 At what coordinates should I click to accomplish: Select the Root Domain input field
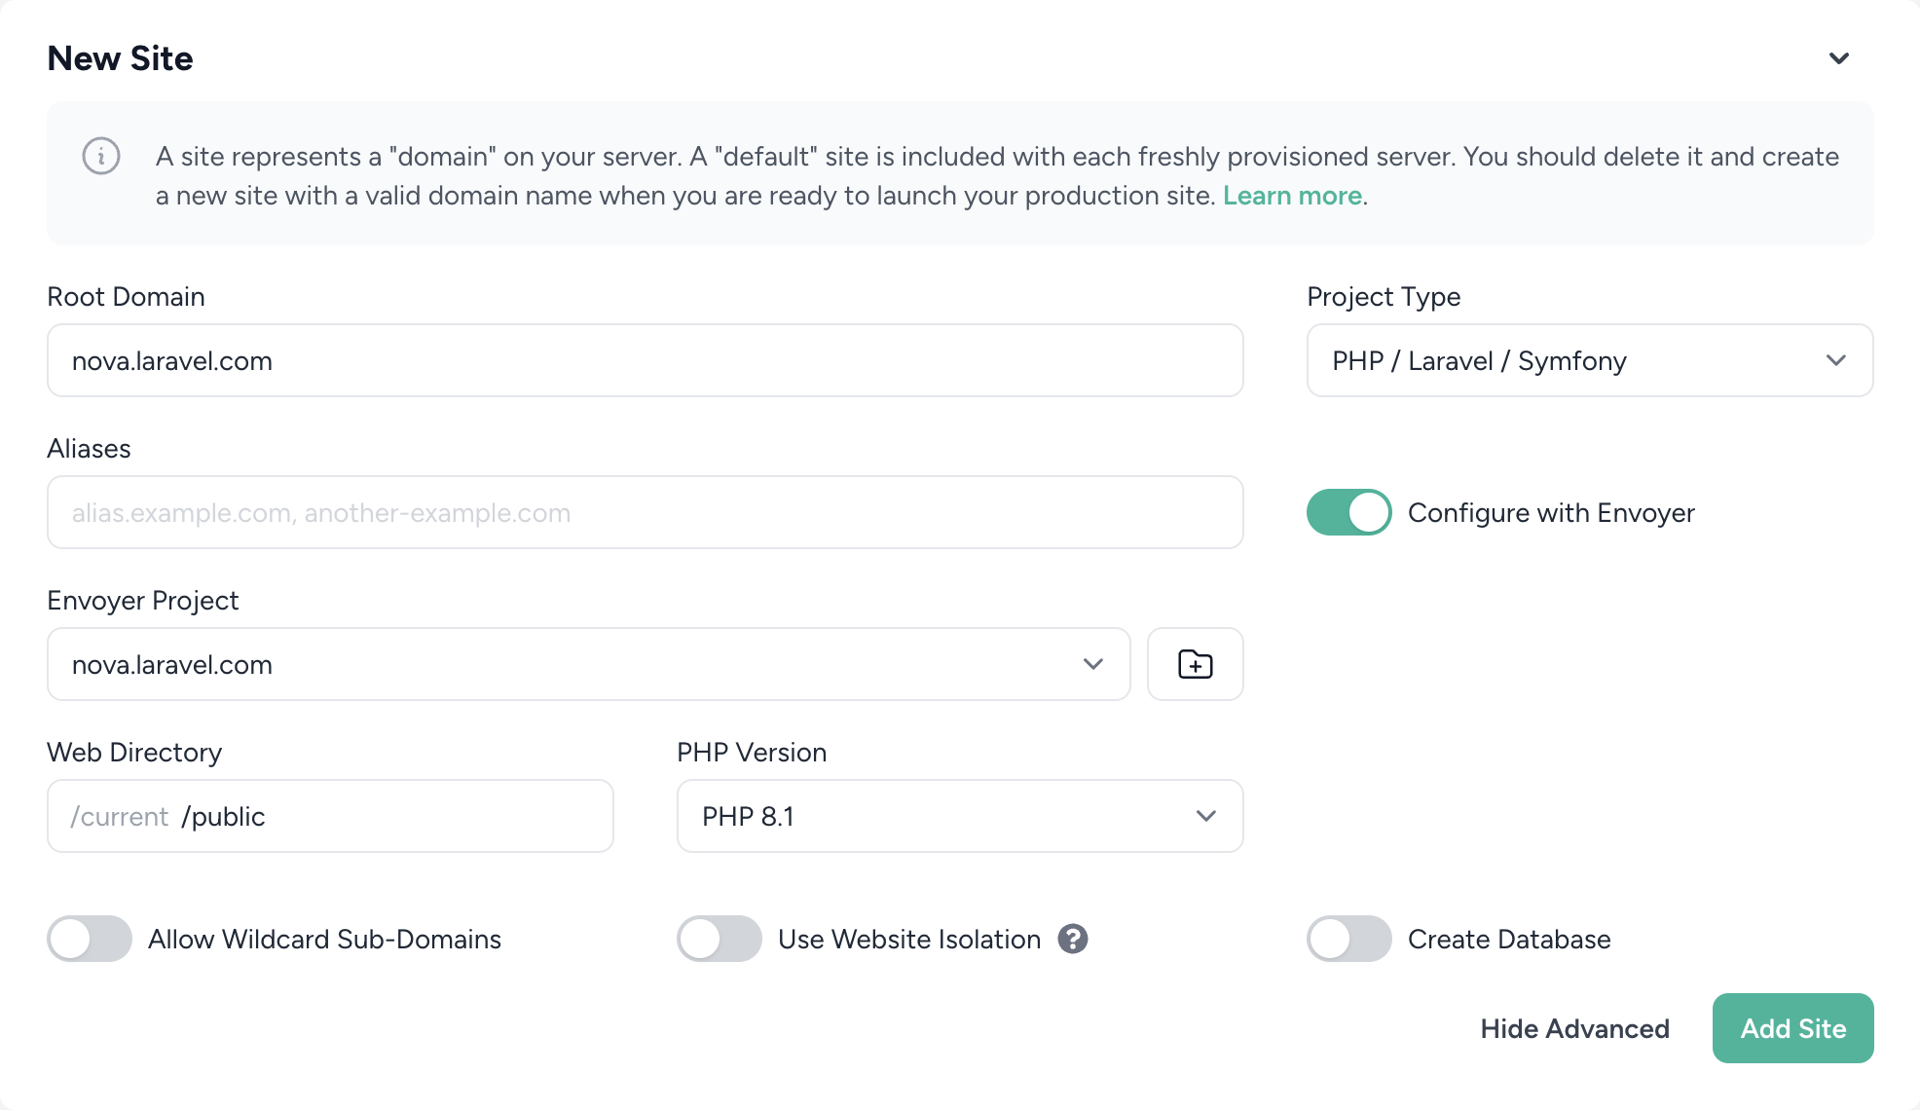tap(646, 359)
